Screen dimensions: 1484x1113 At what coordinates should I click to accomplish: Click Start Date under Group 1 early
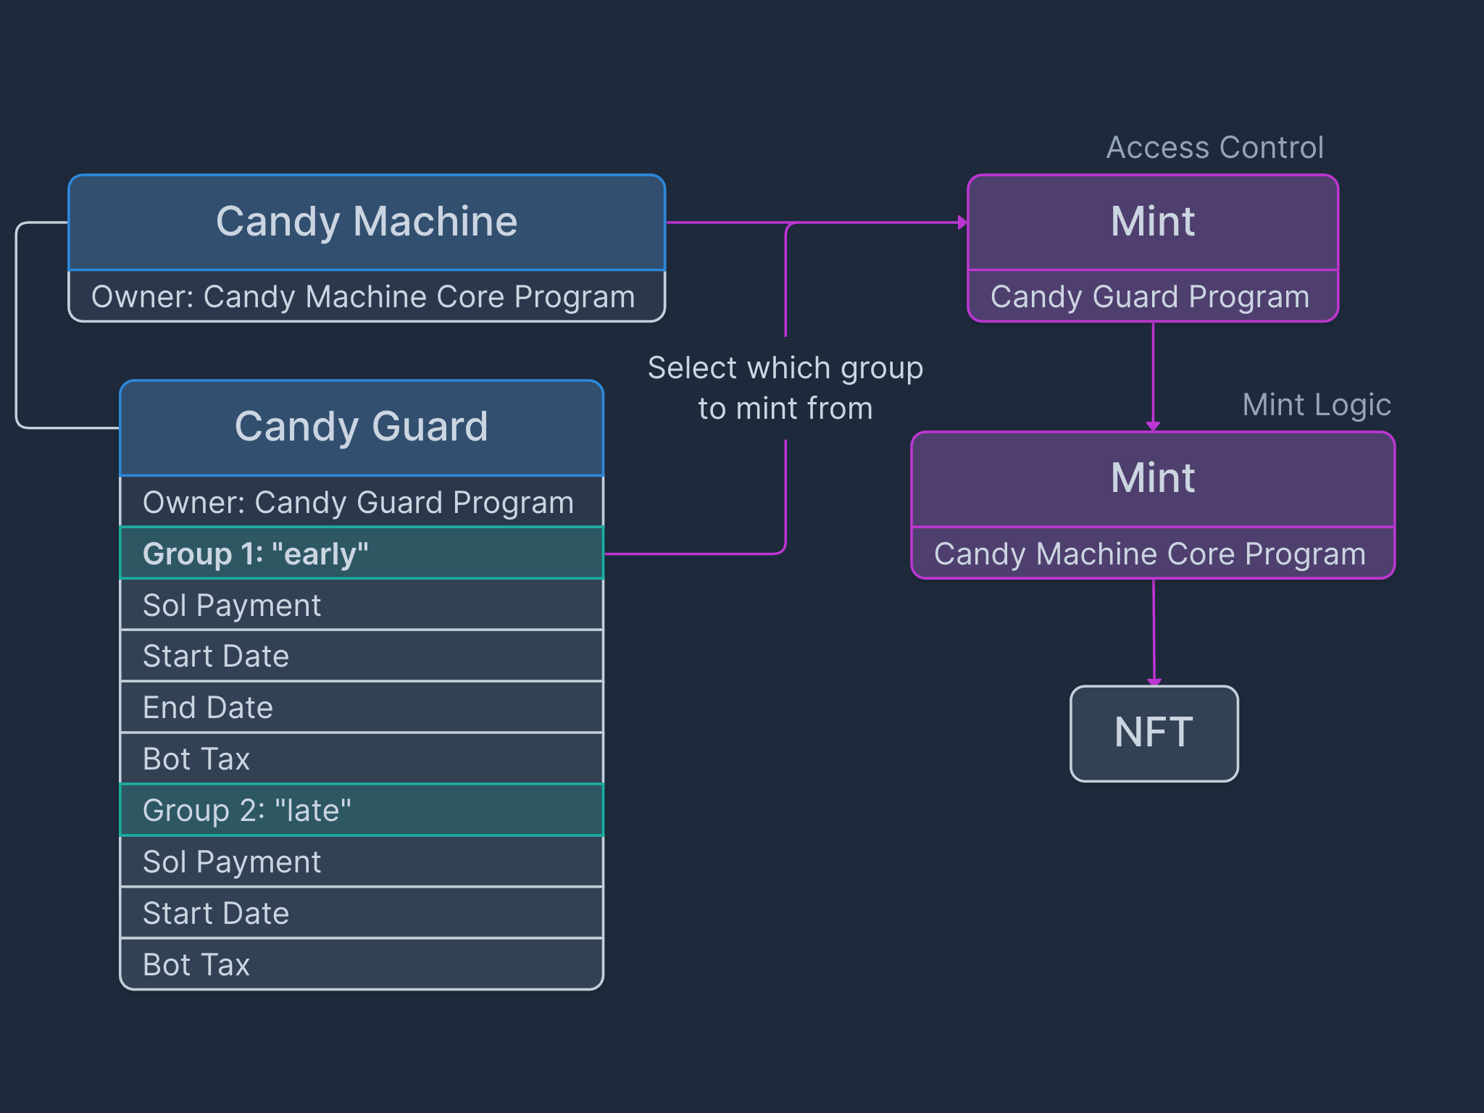tap(362, 656)
